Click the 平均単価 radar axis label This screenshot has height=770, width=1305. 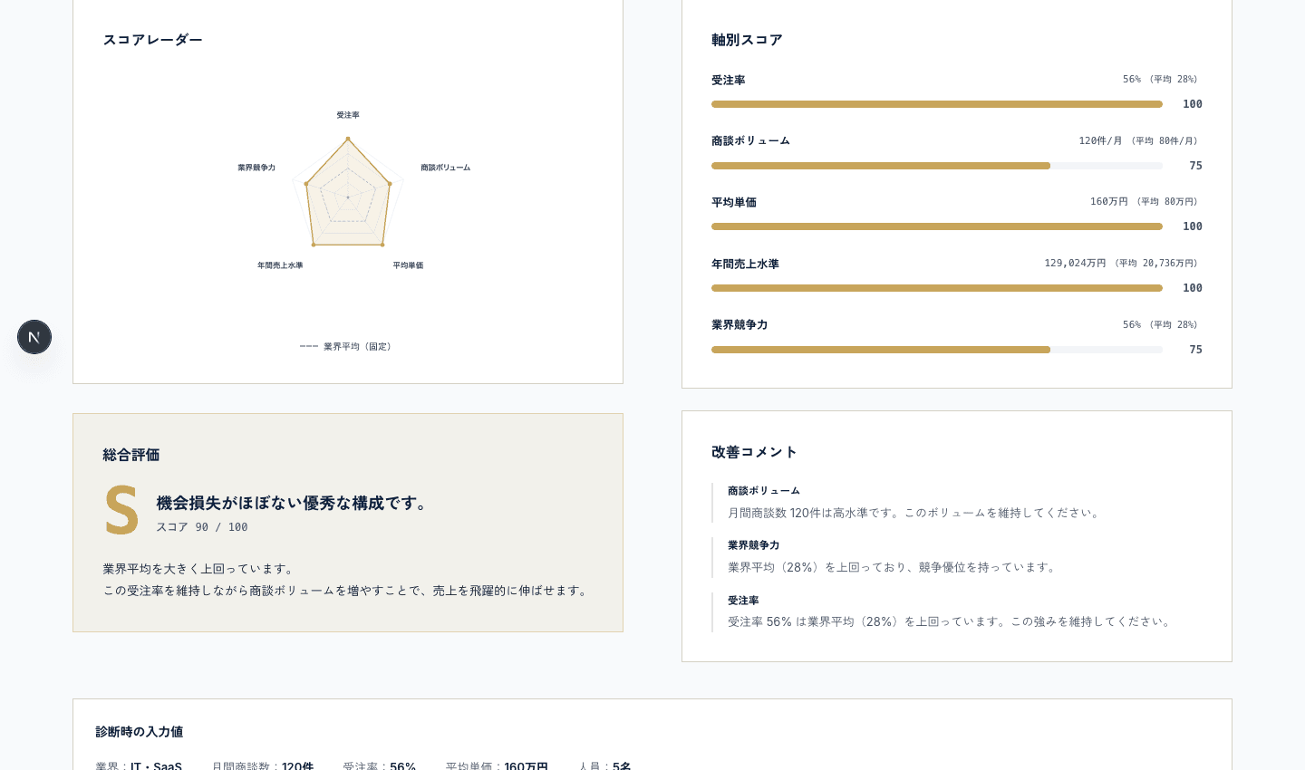tap(408, 265)
